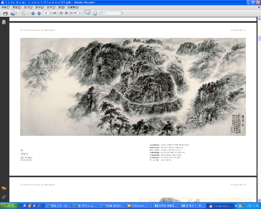The image size is (261, 209).
Task: Switch to '한벽원 특별전...' taskbar window
Action: coord(166,206)
